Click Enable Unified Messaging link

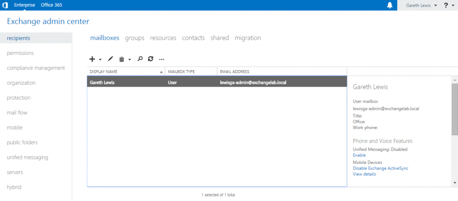[x=359, y=155]
